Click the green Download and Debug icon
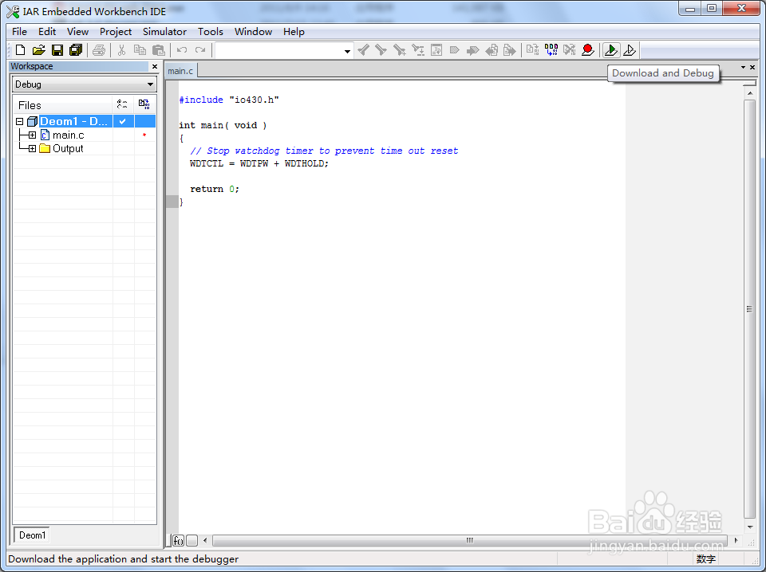Viewport: 766px width, 572px height. pos(611,49)
